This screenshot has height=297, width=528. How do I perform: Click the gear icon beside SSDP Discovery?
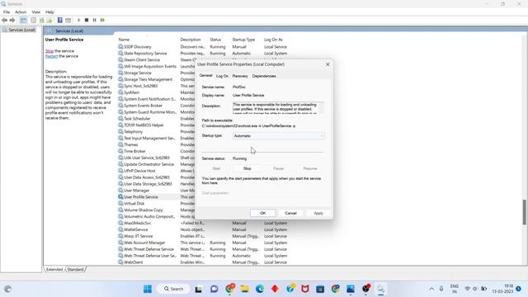(120, 47)
